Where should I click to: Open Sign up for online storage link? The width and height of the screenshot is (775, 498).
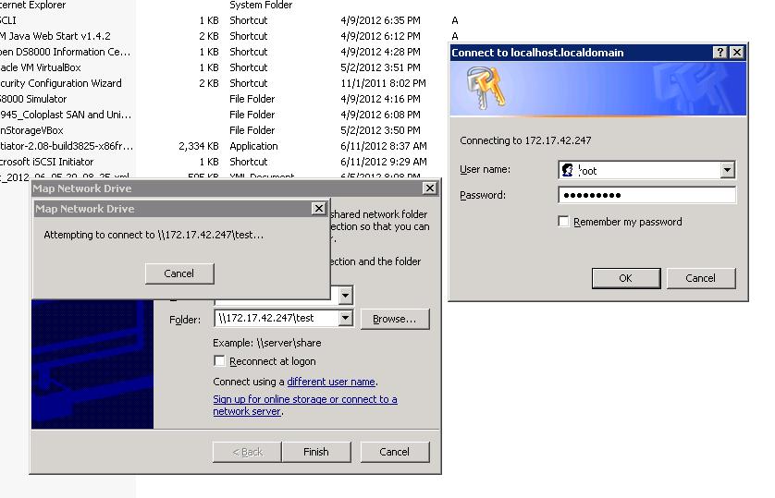point(304,400)
